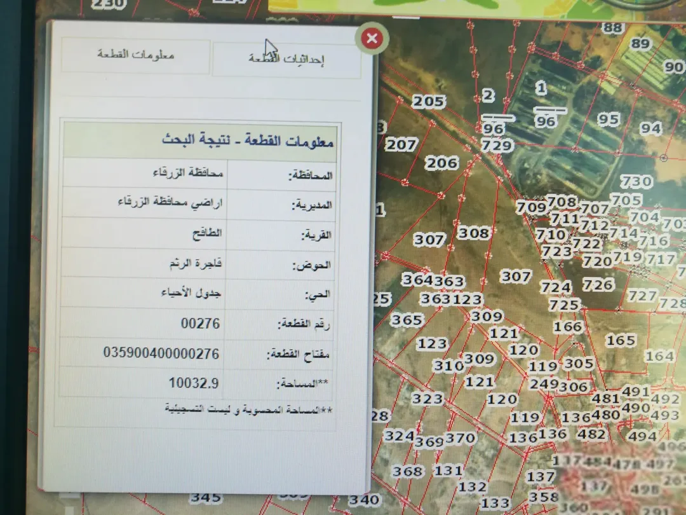The width and height of the screenshot is (686, 515).
Task: Select map parcel 730
Action: pos(636,181)
